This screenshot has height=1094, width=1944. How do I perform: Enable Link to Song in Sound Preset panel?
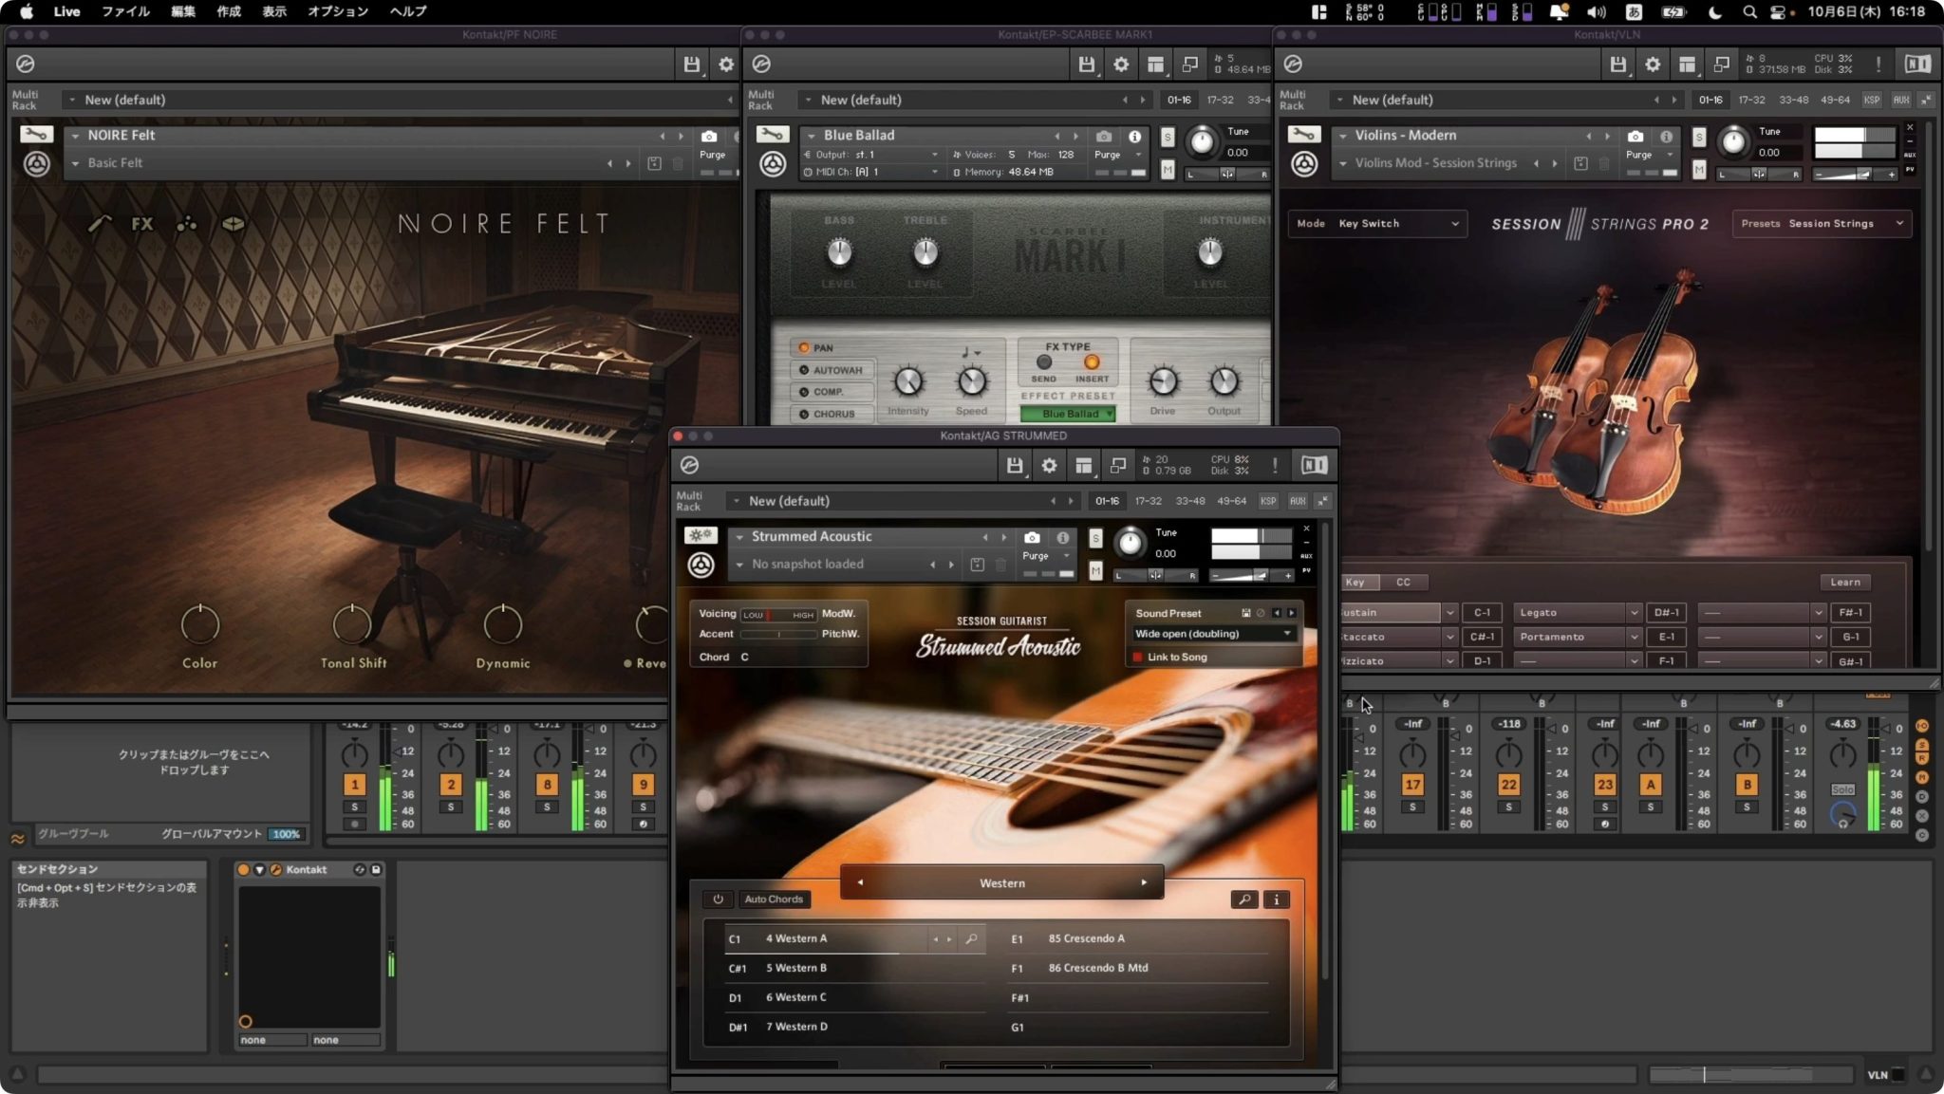(x=1138, y=657)
